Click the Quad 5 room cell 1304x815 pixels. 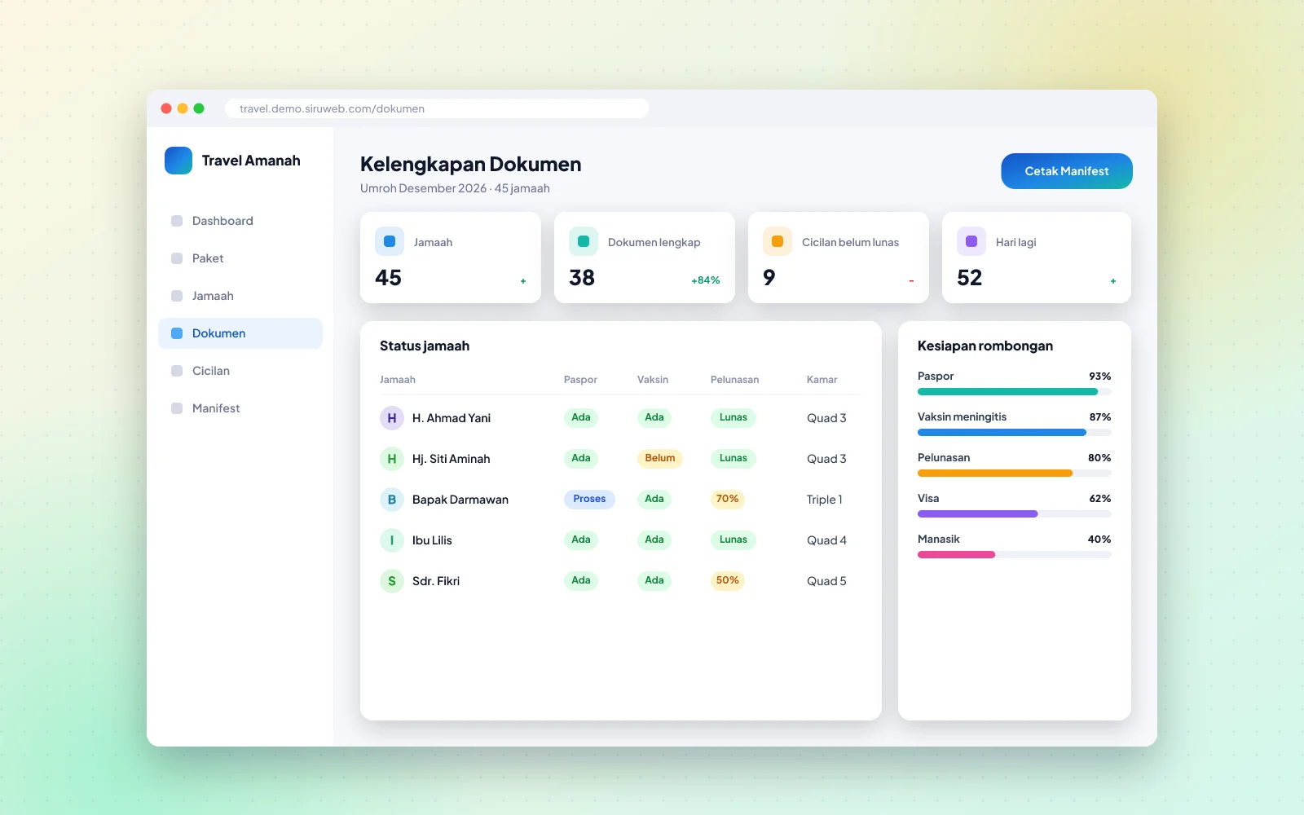[826, 581]
